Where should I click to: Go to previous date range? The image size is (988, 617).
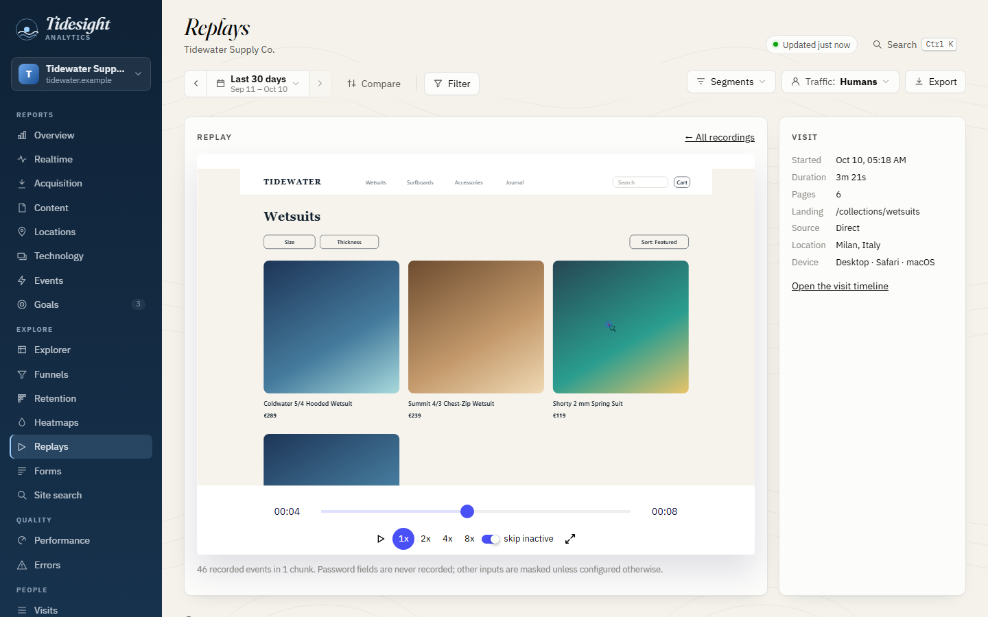pyautogui.click(x=196, y=84)
